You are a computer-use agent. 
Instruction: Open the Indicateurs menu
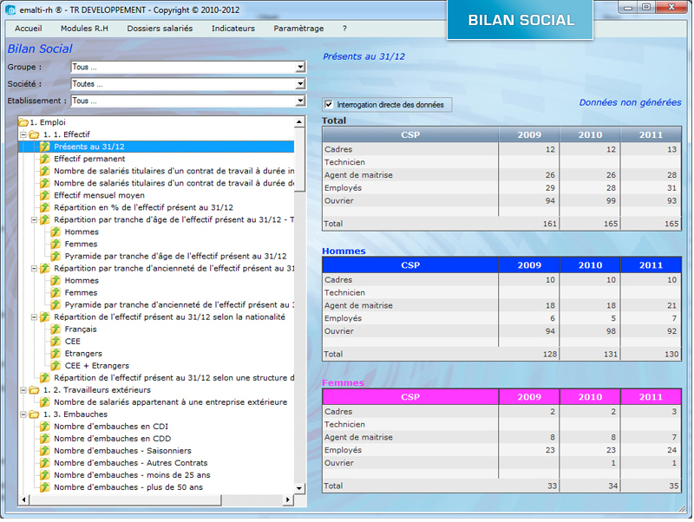point(233,29)
